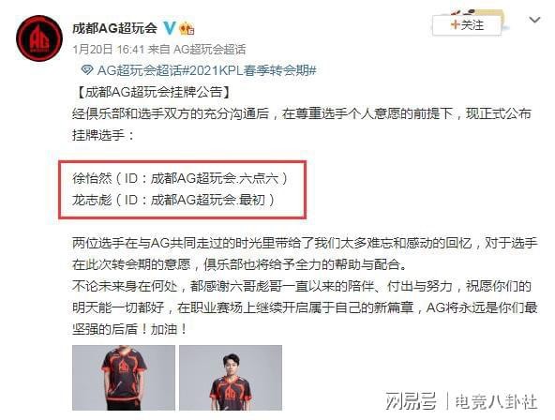This screenshot has height=420, width=555.
Task: Click the 【成都AG超玩会挂牌公告】 headline
Action: tap(153, 92)
